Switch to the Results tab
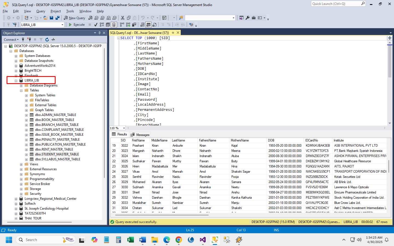Image resolution: width=394 pixels, height=246 pixels. [x=119, y=134]
